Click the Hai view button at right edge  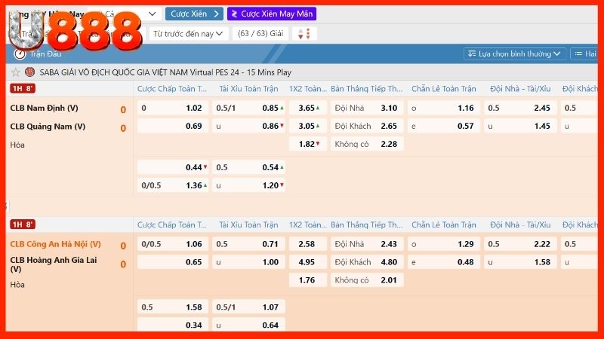pyautogui.click(x=584, y=53)
